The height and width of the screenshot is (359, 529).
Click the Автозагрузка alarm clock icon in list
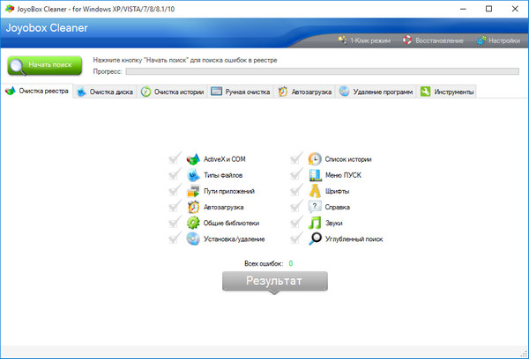[193, 207]
